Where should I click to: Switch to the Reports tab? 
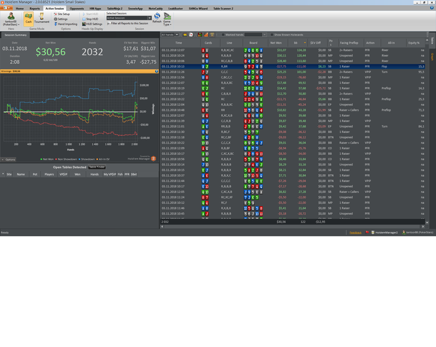point(35,9)
